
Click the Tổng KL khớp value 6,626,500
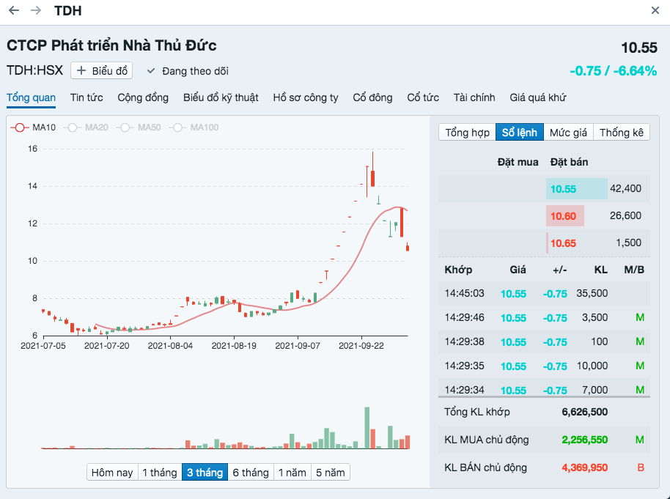584,412
